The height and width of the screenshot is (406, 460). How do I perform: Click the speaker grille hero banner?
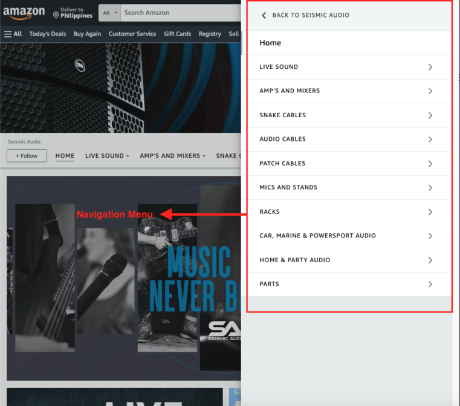click(x=120, y=88)
